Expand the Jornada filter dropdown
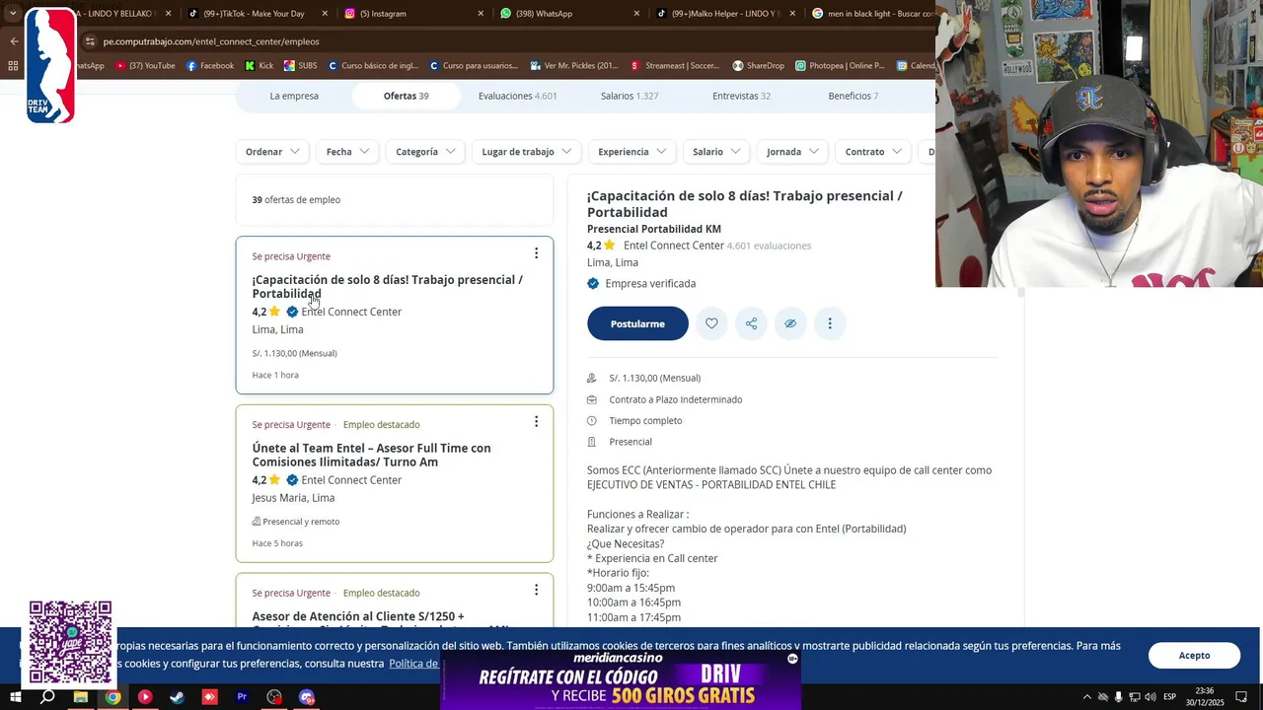 click(x=792, y=152)
